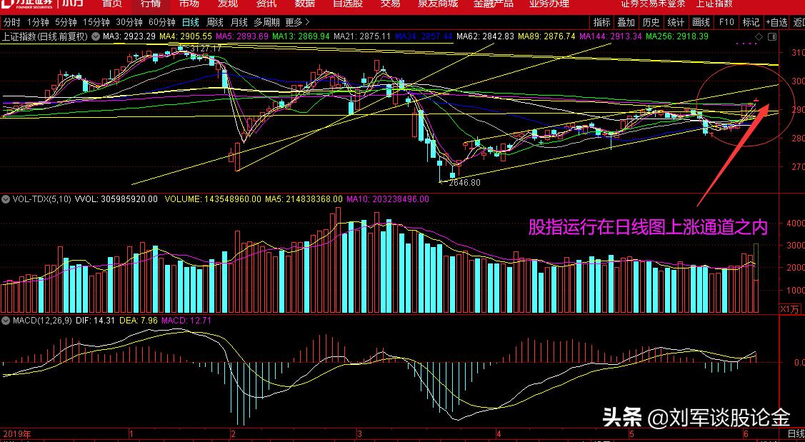Click the 叠加 overlay button
Screen dimensions: 805x442
626,22
